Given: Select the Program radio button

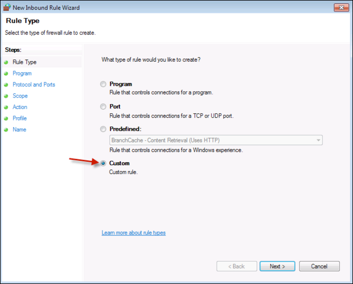Looking at the screenshot, I should tap(104, 84).
